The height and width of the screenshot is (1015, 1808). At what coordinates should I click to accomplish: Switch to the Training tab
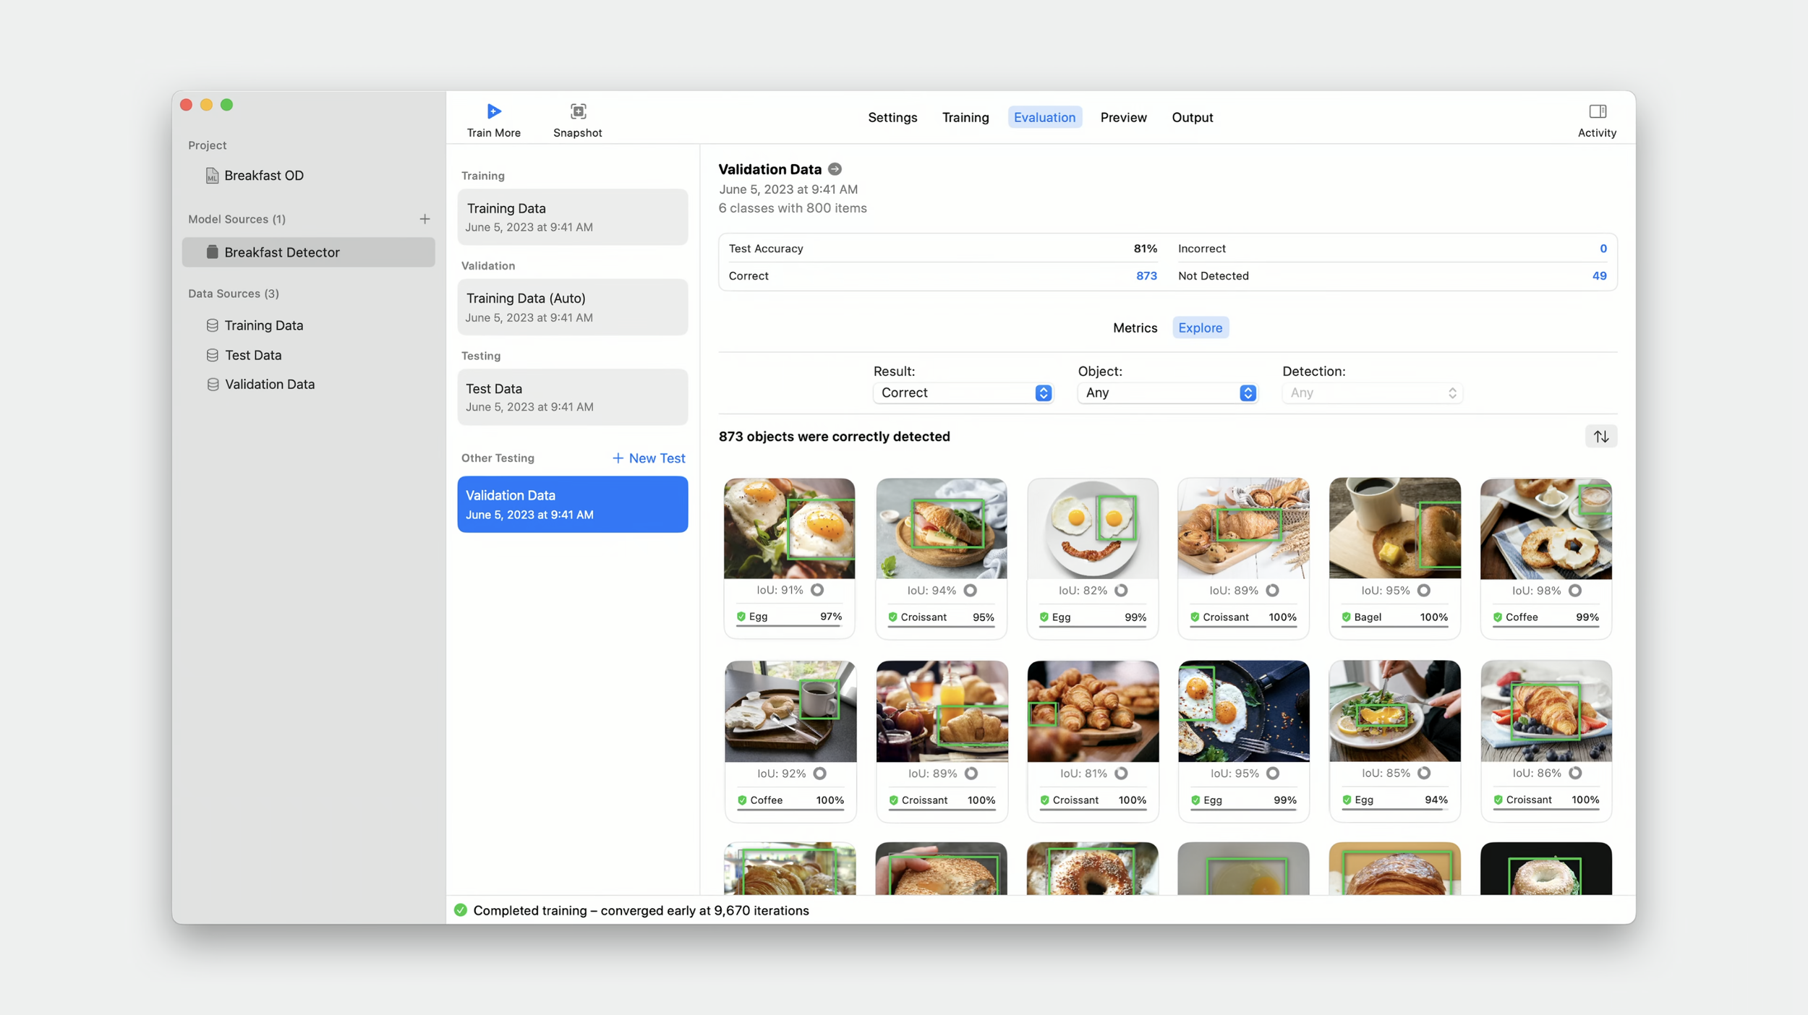tap(965, 117)
